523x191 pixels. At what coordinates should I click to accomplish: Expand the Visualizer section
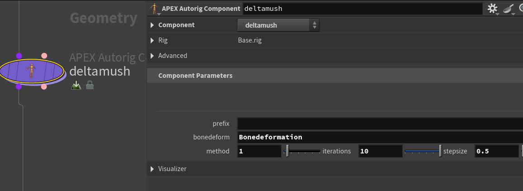tap(152, 169)
